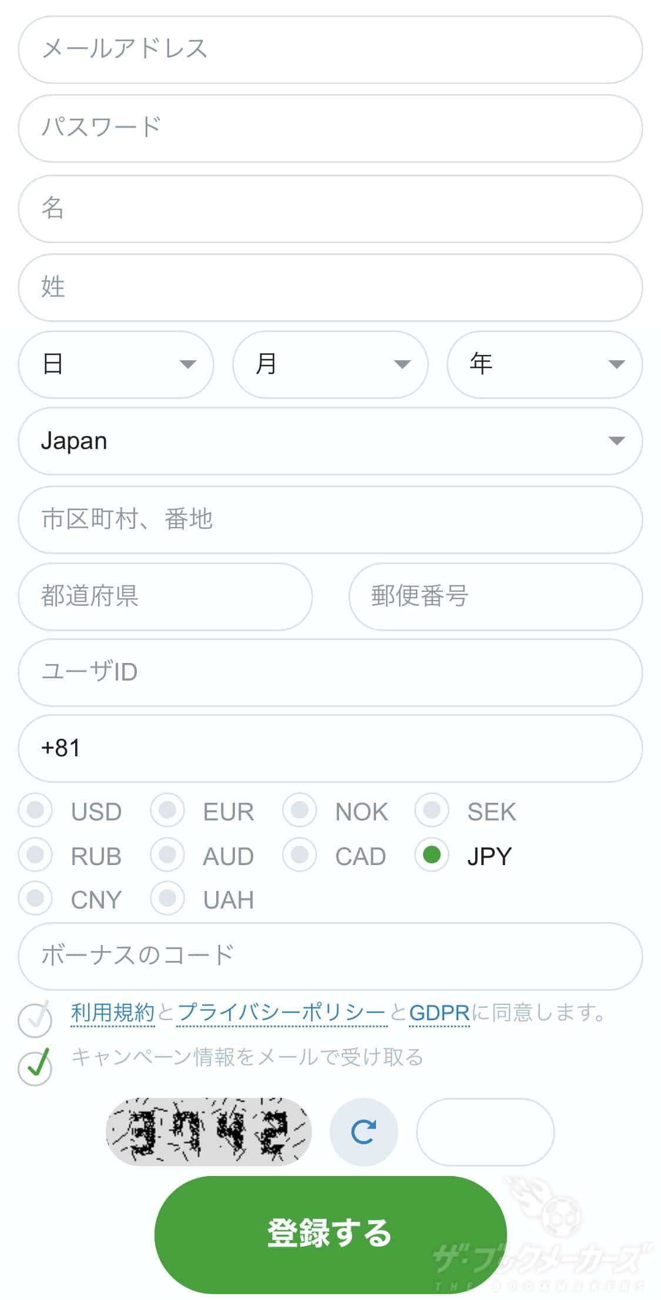
Task: Uncheck the campaign email checkbox
Action: coord(35,1066)
